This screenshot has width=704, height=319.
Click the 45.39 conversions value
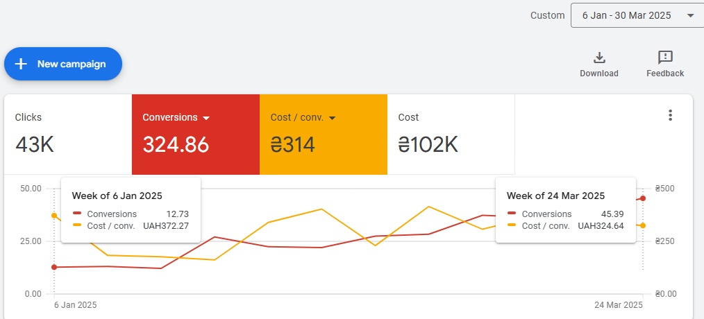pyautogui.click(x=612, y=214)
